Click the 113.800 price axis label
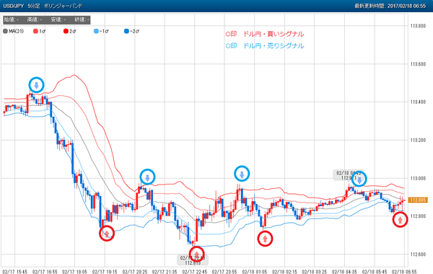The image size is (433, 274). 418,26
